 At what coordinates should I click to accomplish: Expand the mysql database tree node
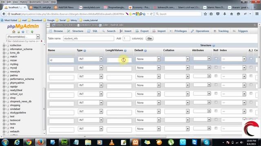point(4,68)
